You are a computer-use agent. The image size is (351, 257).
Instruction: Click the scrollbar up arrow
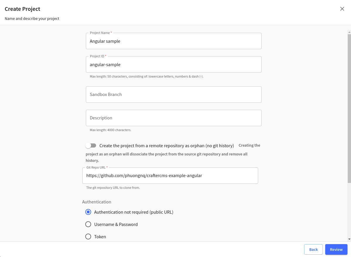[349, 32]
